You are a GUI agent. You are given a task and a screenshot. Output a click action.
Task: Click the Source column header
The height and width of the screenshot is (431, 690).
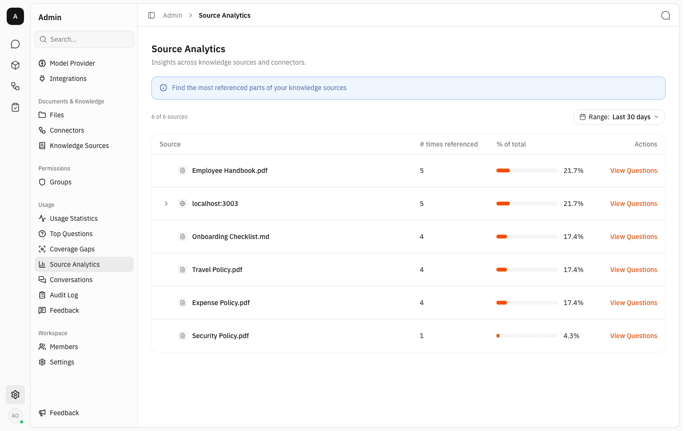[x=170, y=144]
